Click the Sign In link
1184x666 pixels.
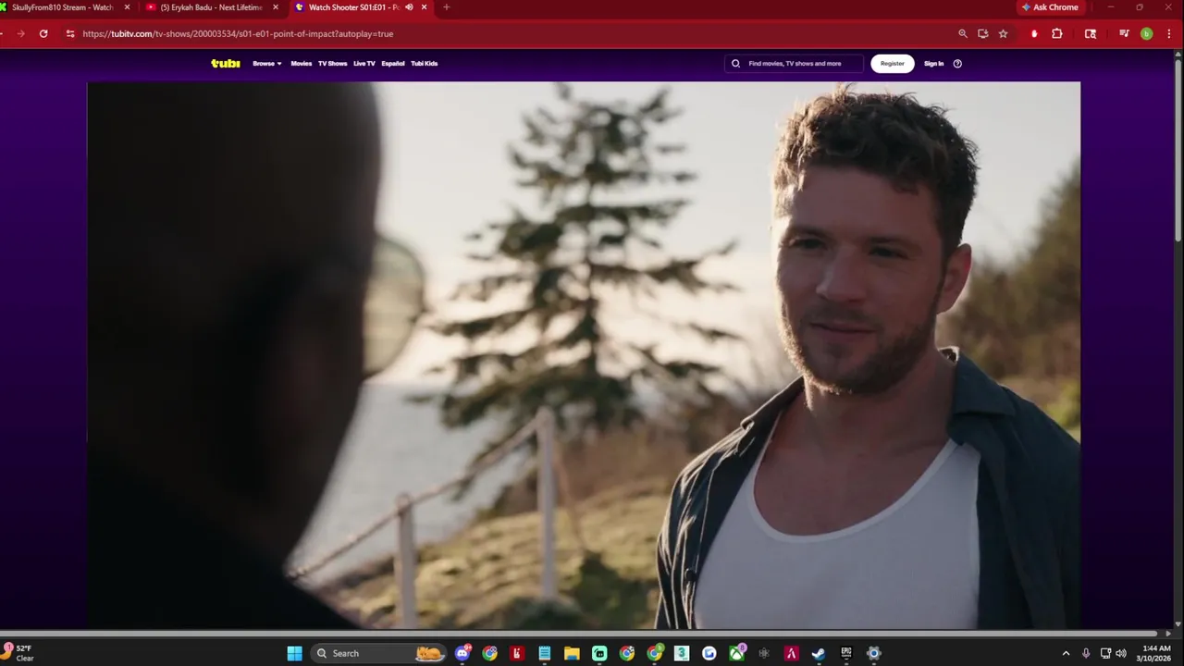[933, 64]
